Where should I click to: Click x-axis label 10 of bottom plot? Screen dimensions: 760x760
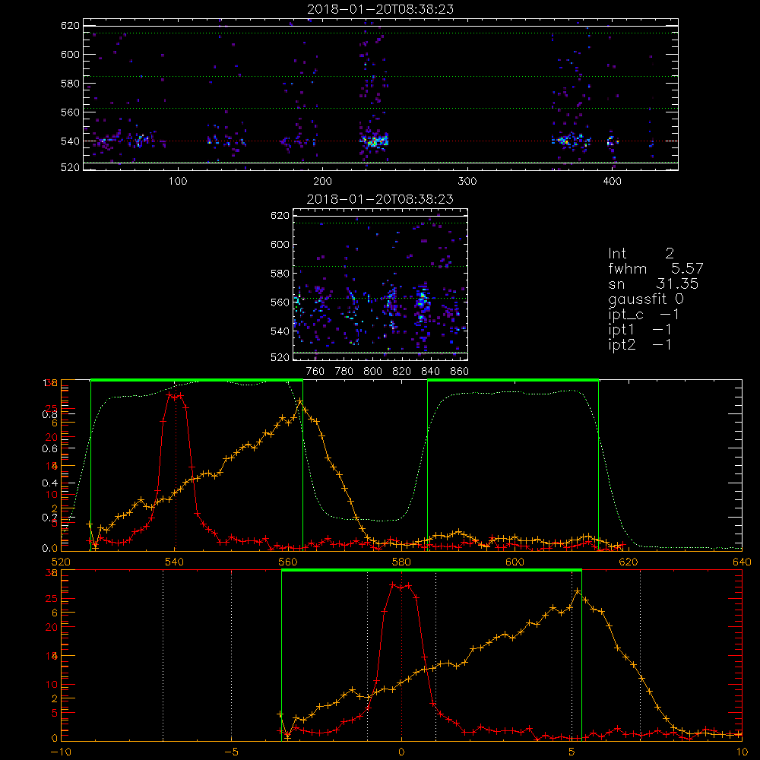point(742,752)
